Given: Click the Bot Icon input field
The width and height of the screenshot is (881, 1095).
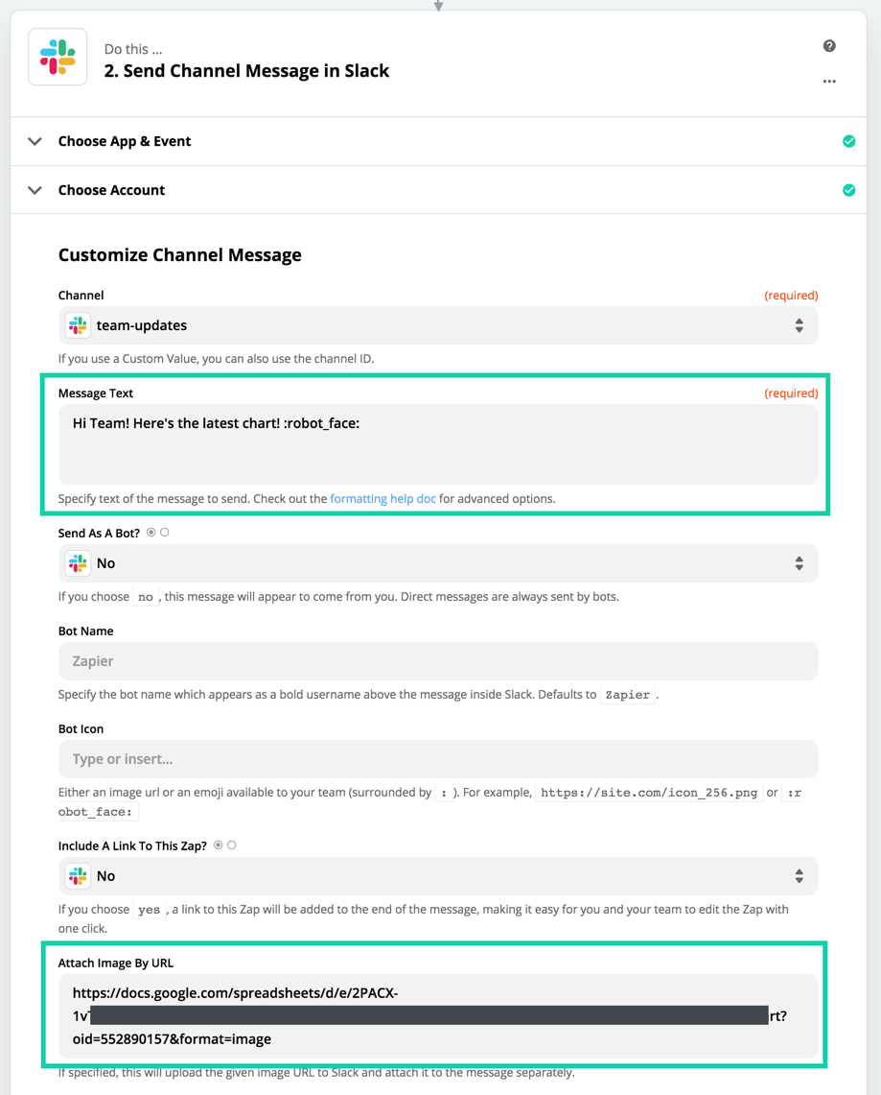Looking at the screenshot, I should [x=438, y=758].
